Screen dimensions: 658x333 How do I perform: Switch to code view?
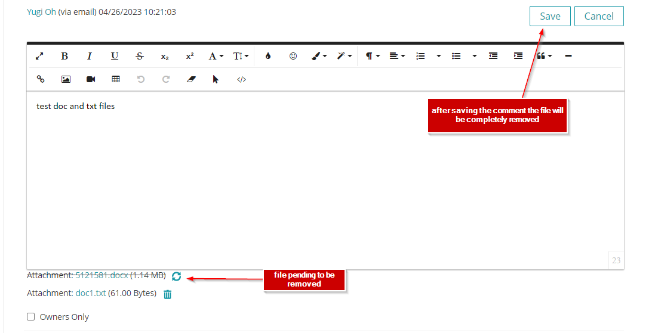pos(241,79)
